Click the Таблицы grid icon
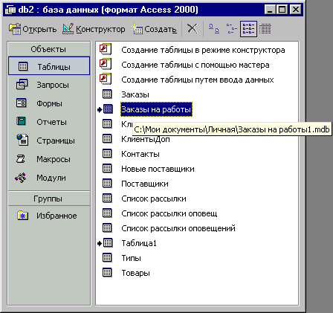The width and height of the screenshot is (333, 313). pos(23,66)
